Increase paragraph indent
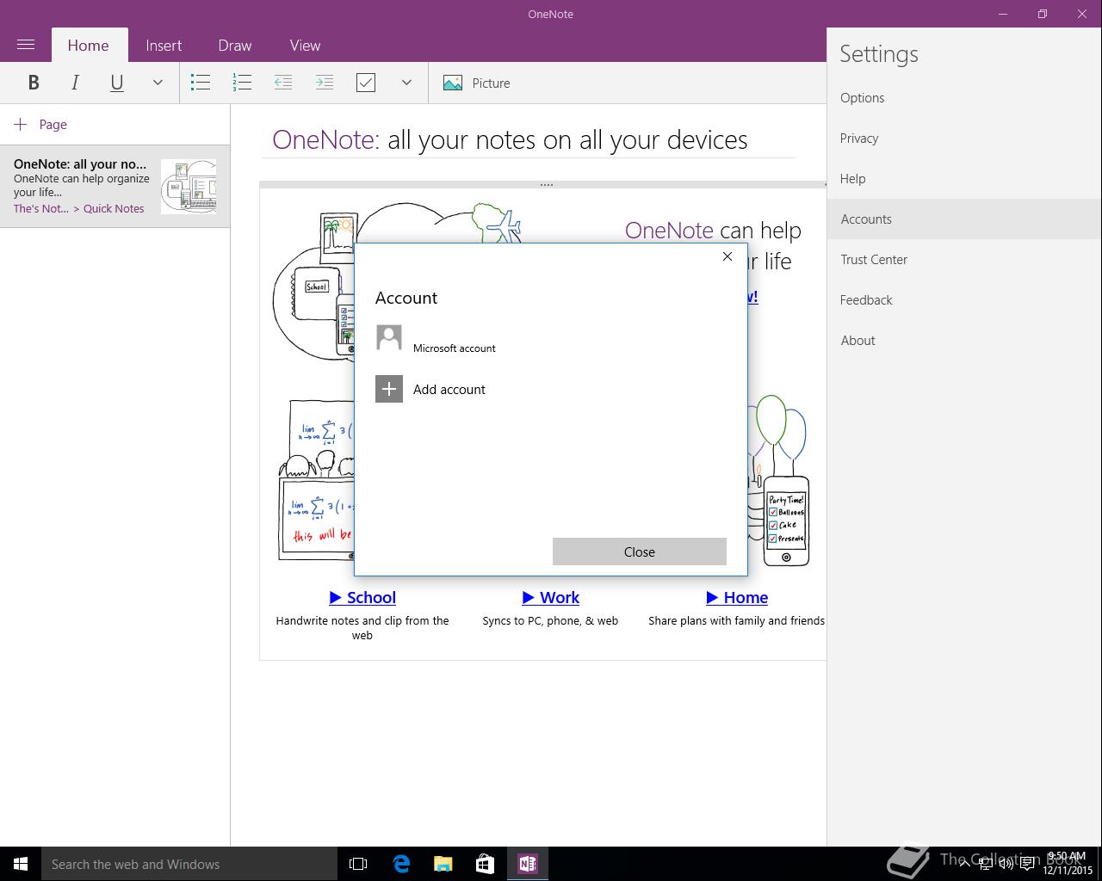The image size is (1102, 881). 325,83
